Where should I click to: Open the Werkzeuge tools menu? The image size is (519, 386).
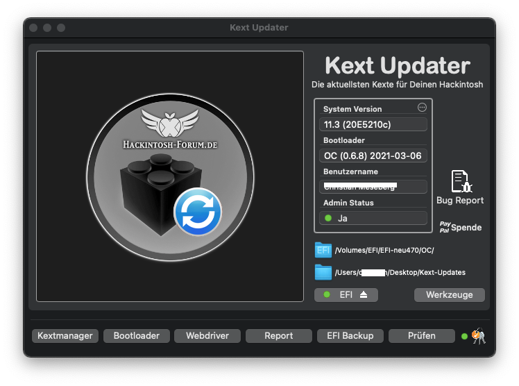coord(450,294)
